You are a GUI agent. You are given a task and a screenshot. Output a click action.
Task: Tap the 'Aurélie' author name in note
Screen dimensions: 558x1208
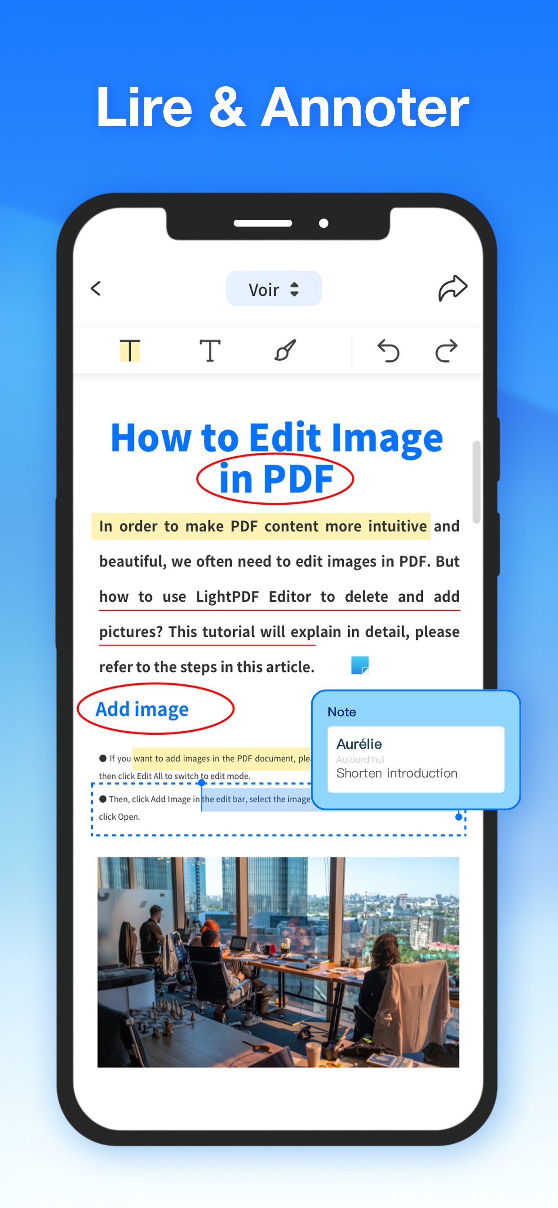point(359,744)
